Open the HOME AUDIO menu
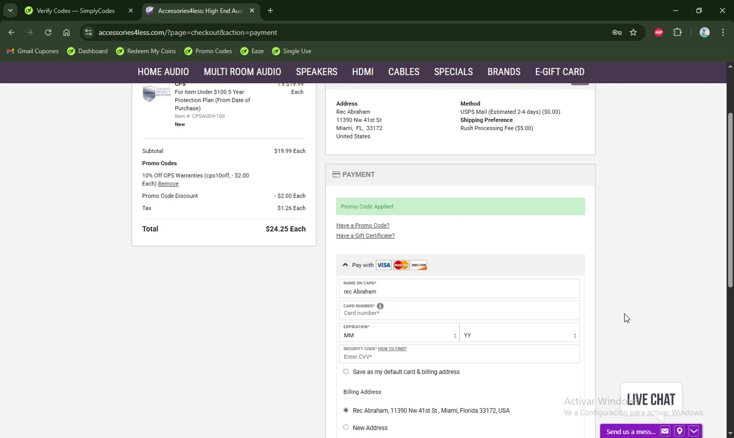Screen dimensions: 734x438 pos(163,72)
